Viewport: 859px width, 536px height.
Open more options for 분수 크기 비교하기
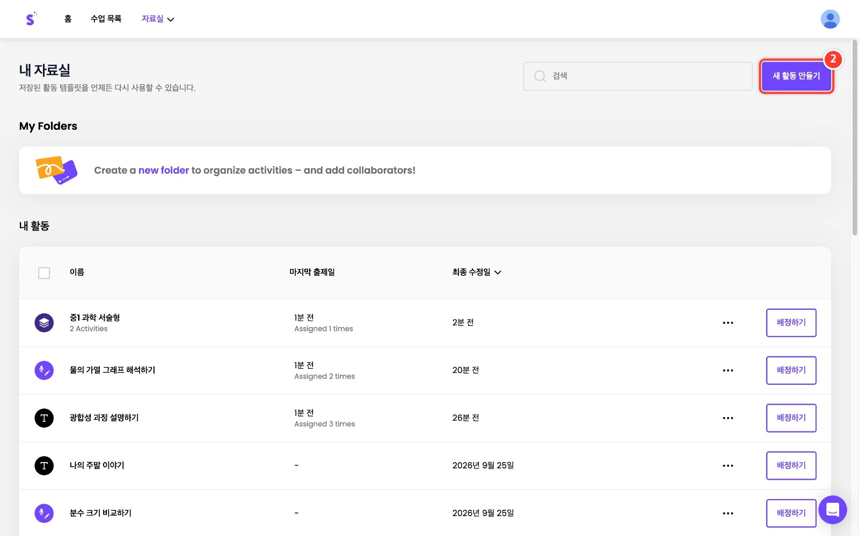(x=728, y=513)
